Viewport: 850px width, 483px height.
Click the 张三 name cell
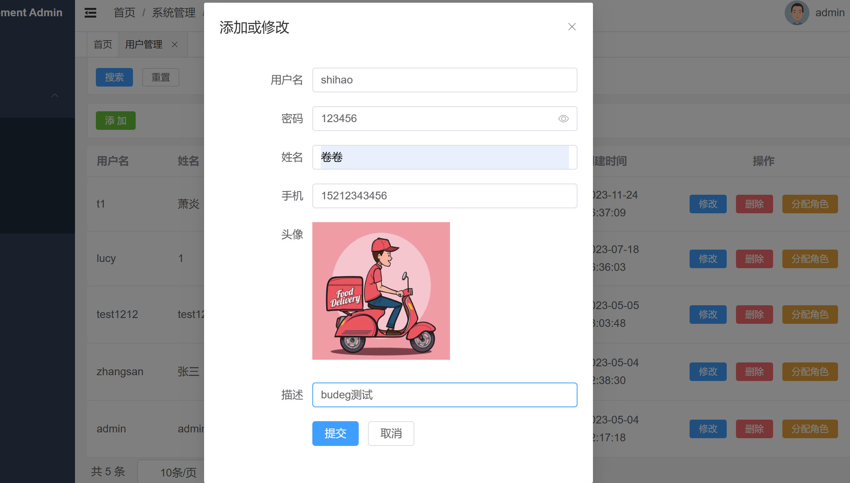189,372
